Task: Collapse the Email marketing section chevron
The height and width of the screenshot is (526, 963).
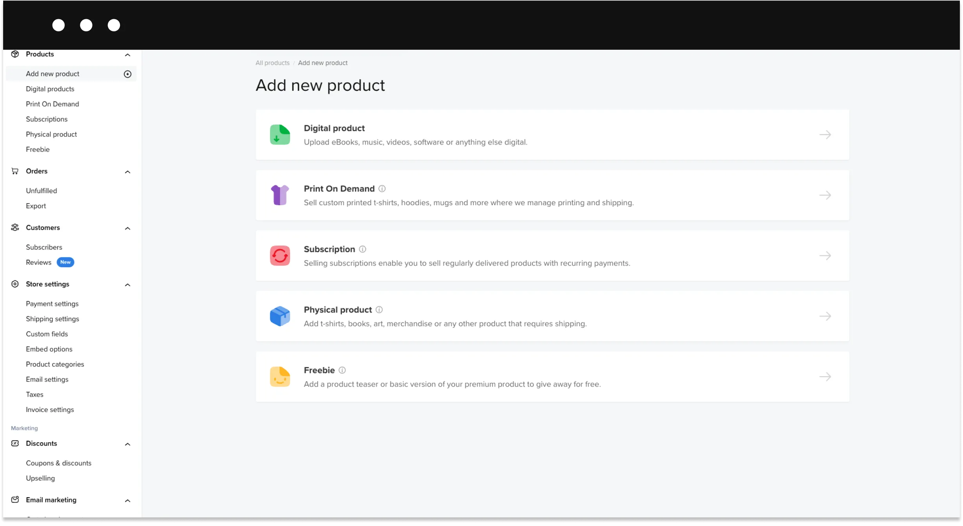Action: pos(127,501)
